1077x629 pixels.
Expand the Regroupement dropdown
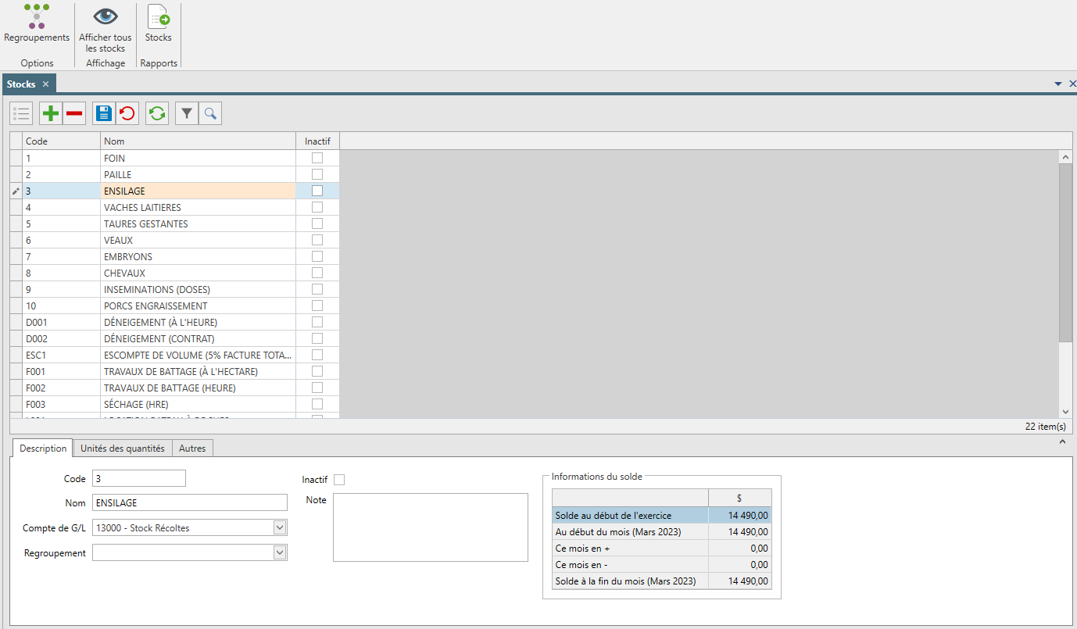280,553
